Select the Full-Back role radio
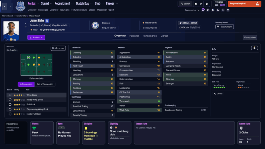The width and height of the screenshot is (265, 149). pos(10,105)
